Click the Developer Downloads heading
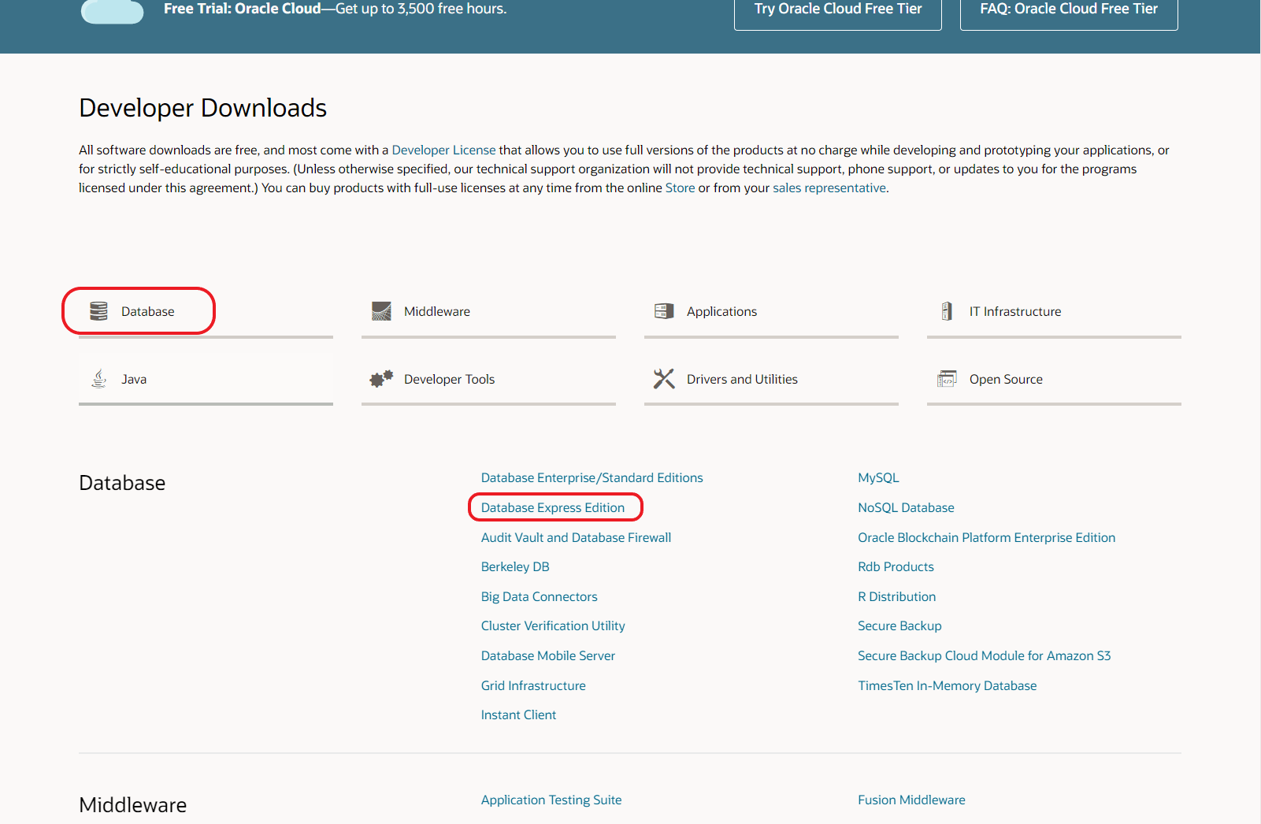Viewport: 1261px width, 824px height. pos(203,108)
